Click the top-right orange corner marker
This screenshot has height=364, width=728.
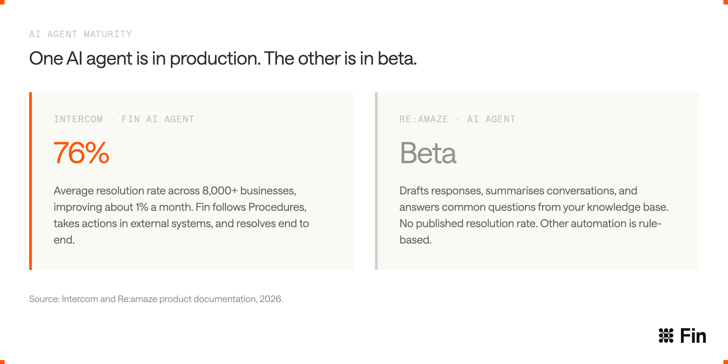[726, 2]
